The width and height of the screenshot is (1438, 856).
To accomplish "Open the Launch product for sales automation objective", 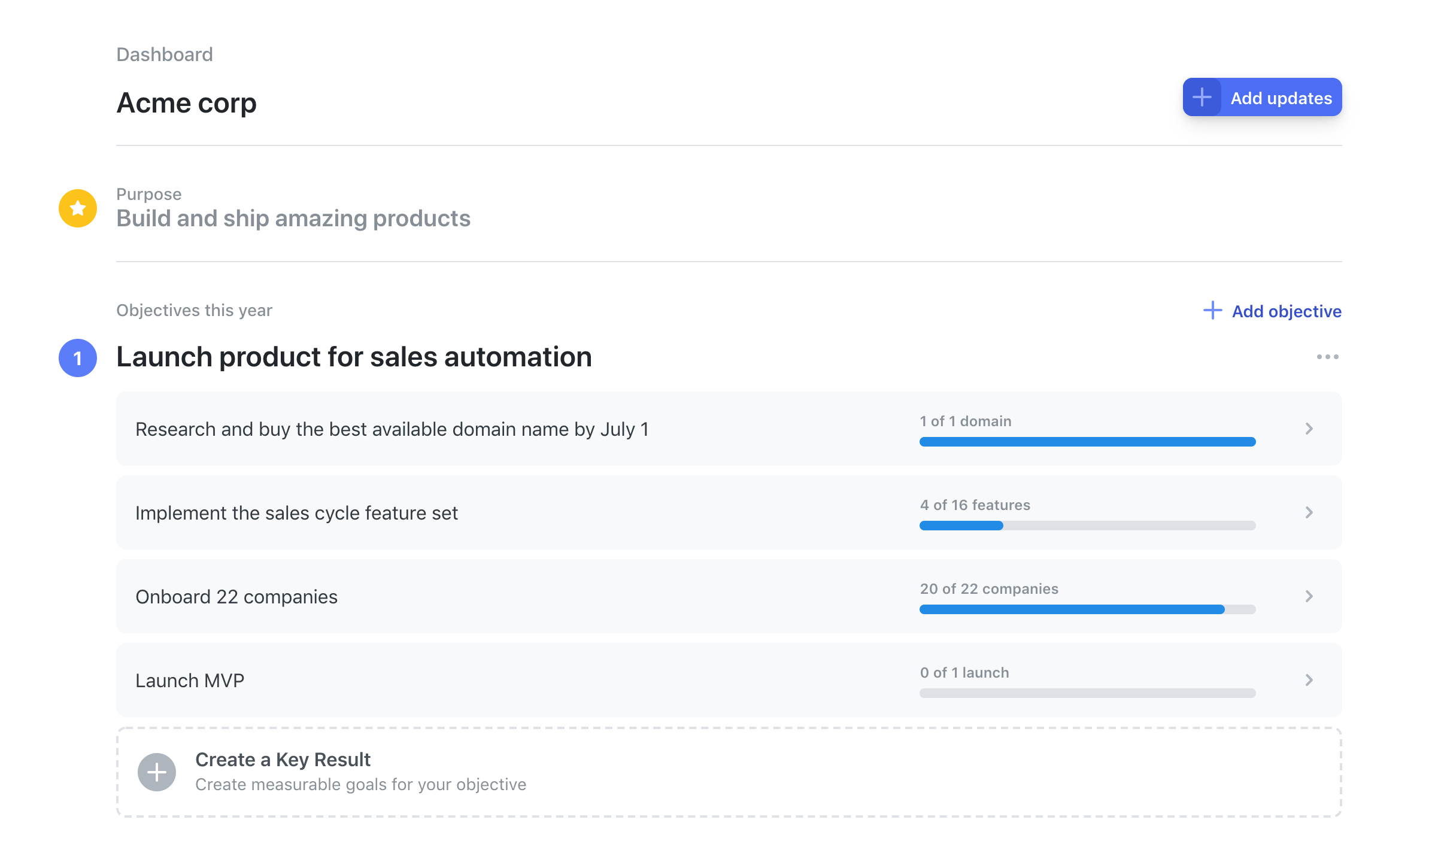I will (354, 357).
